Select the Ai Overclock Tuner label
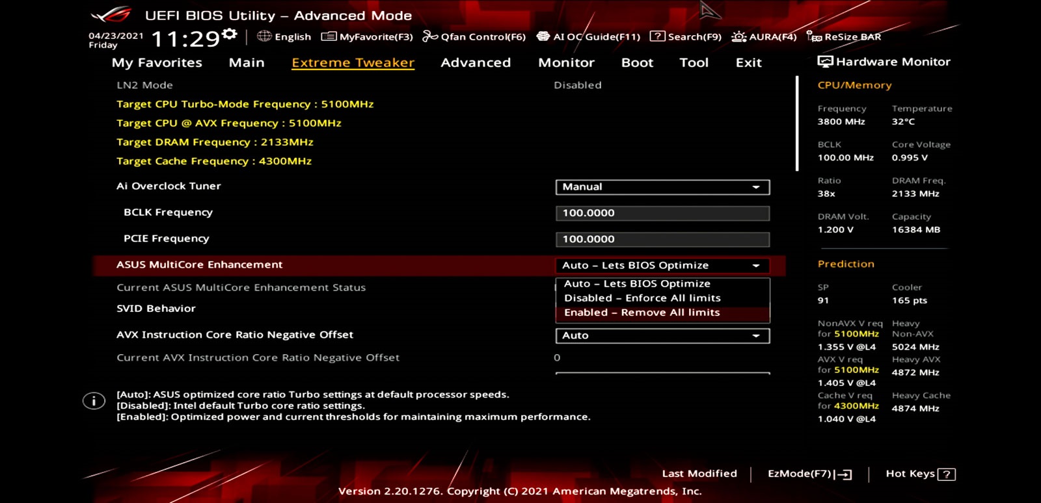Image resolution: width=1041 pixels, height=503 pixels. point(169,187)
